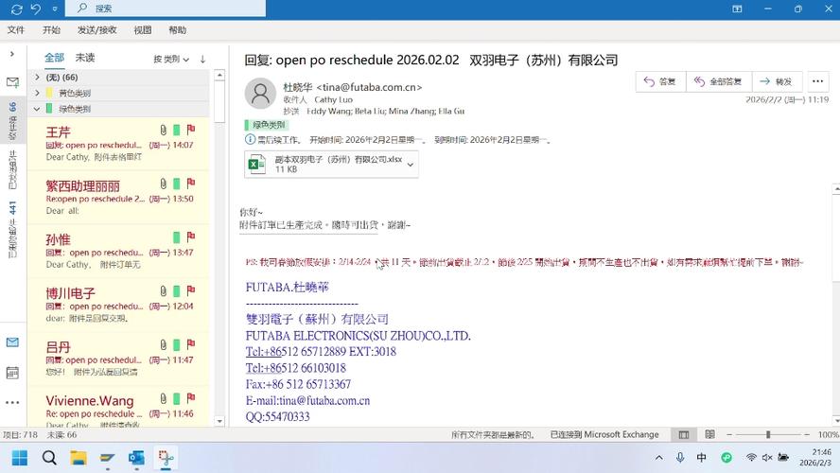This screenshot has width=840, height=473.
Task: Switch to reading view icon in status bar
Action: coord(709,434)
